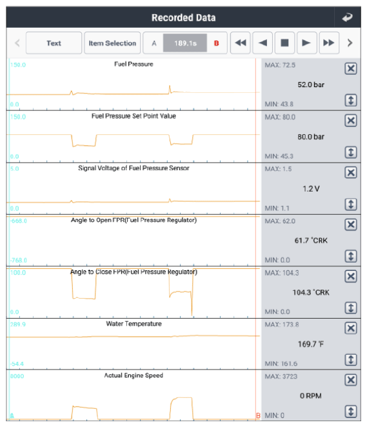This screenshot has width=367, height=427.
Task: Open Item Selection
Action: coord(112,43)
